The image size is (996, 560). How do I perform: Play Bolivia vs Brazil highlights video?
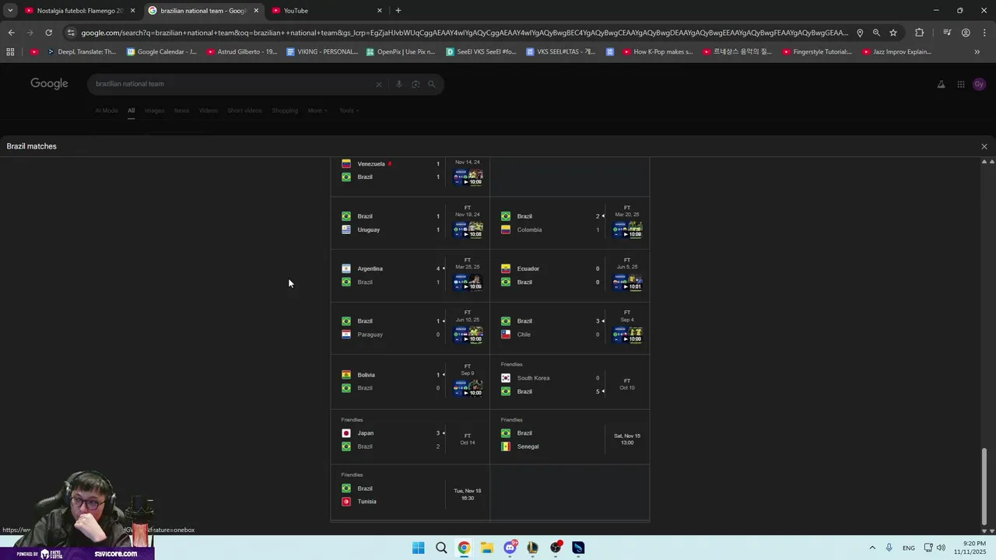click(x=468, y=388)
